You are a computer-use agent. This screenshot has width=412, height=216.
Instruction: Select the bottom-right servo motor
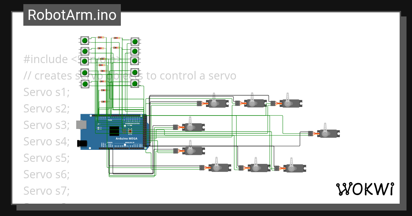(x=295, y=168)
